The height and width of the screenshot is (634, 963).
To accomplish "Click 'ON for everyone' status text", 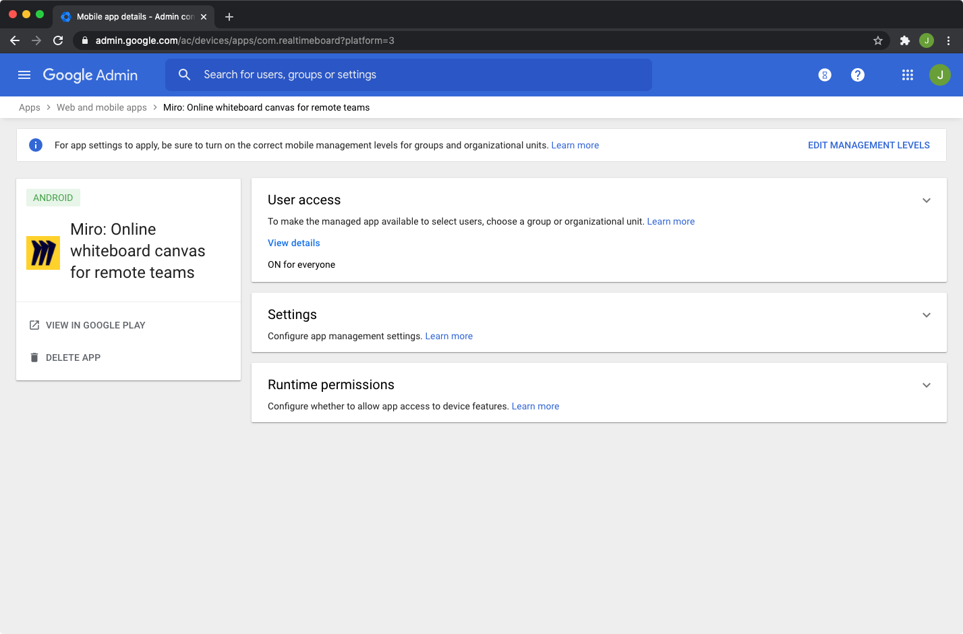I will click(x=301, y=264).
